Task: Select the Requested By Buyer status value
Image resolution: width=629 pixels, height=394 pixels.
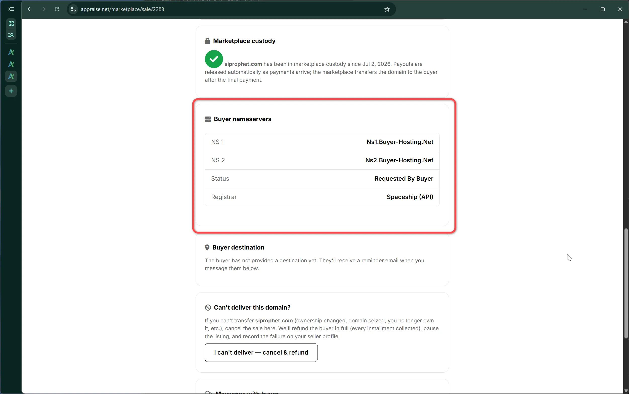Action: [x=404, y=179]
